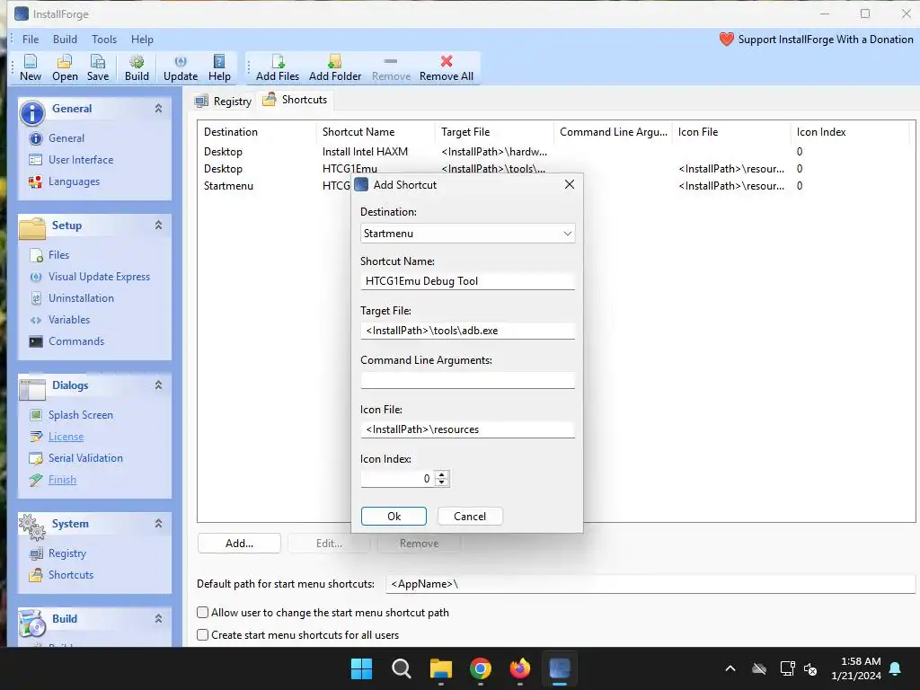Open the Tools menu
This screenshot has height=690, width=920.
point(104,40)
